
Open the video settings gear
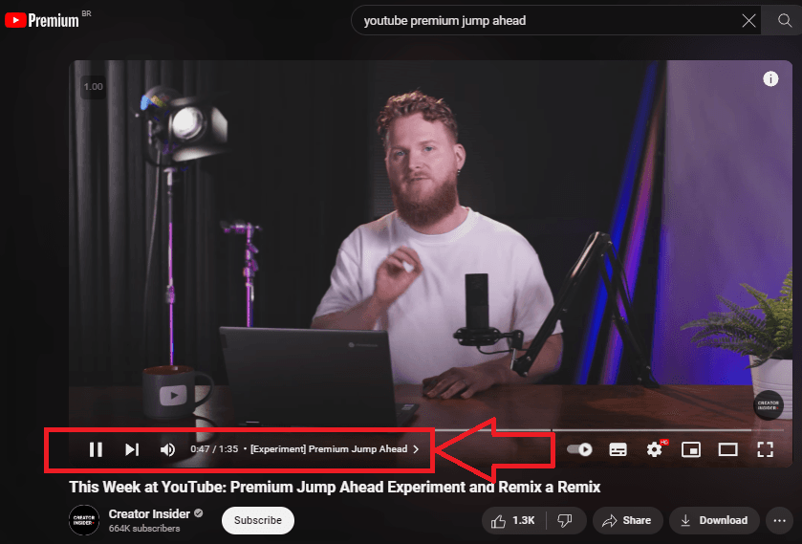[655, 449]
